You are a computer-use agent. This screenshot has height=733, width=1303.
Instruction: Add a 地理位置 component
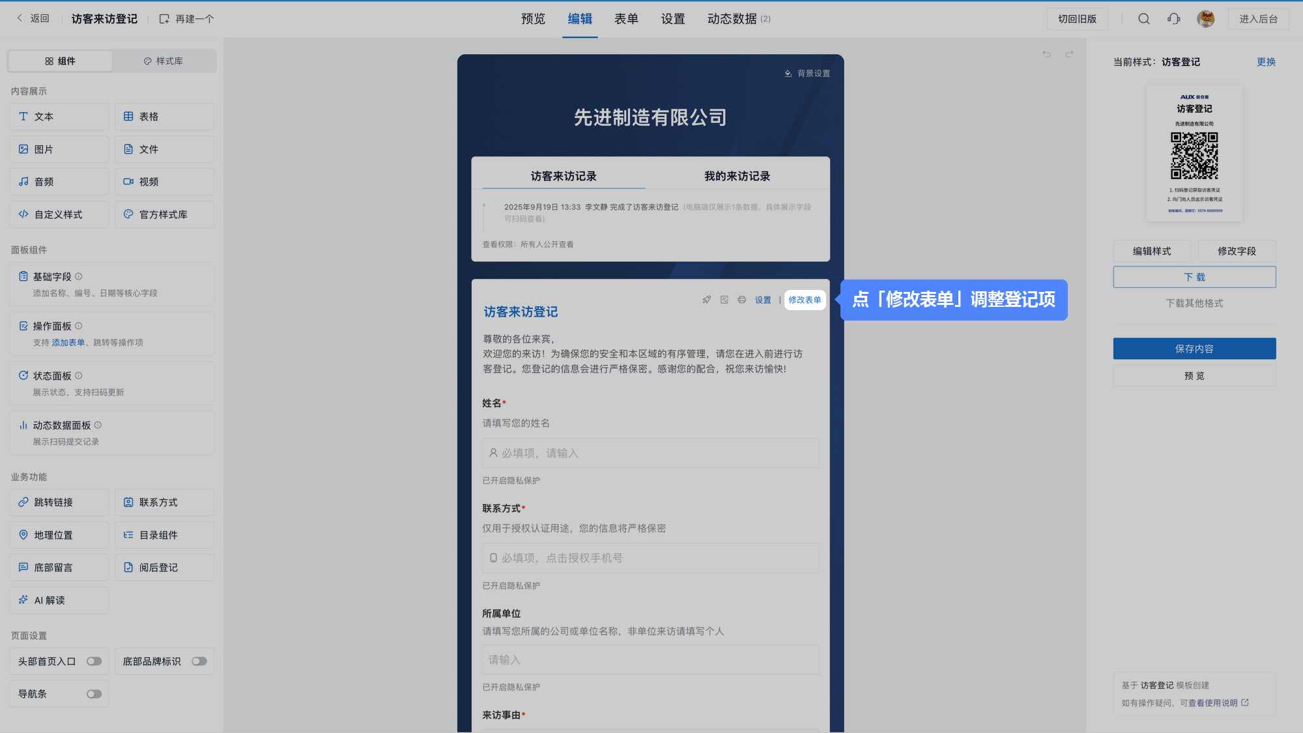click(x=59, y=535)
